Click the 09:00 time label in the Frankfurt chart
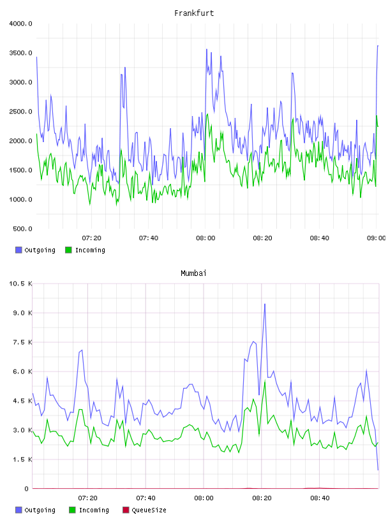Viewport: 388px width, 520px height. pyautogui.click(x=376, y=238)
